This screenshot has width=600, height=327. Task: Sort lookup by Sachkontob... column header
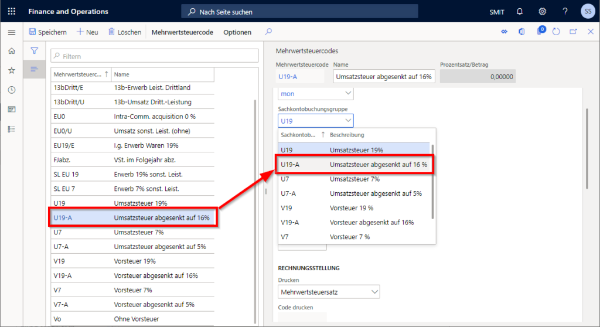point(302,135)
